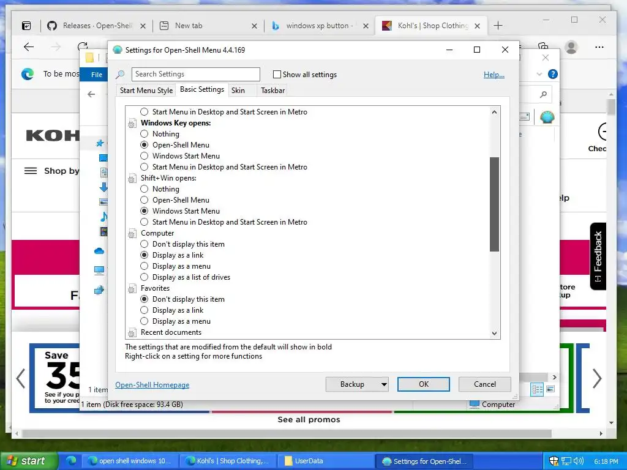627x470 pixels.
Task: Click the settings list scroll down arrow
Action: 495,334
